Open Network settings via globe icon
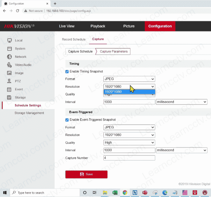Screen dimensions: 211x197 (x=9, y=57)
